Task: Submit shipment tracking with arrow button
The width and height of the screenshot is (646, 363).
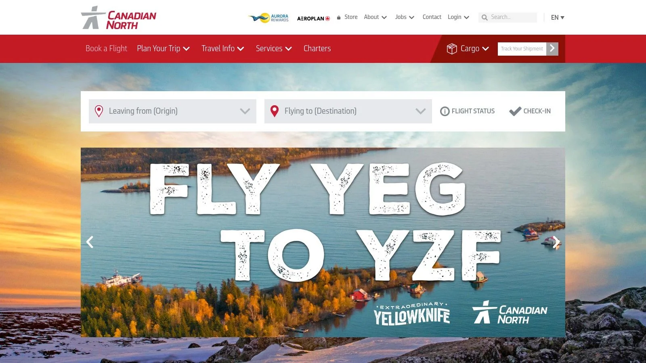Action: pyautogui.click(x=552, y=49)
